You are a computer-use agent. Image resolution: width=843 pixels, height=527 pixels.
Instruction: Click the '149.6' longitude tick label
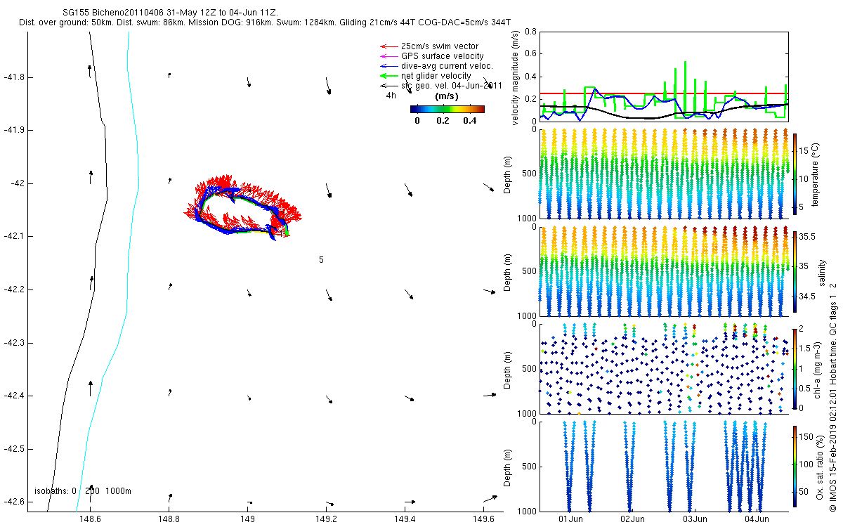[x=485, y=519]
